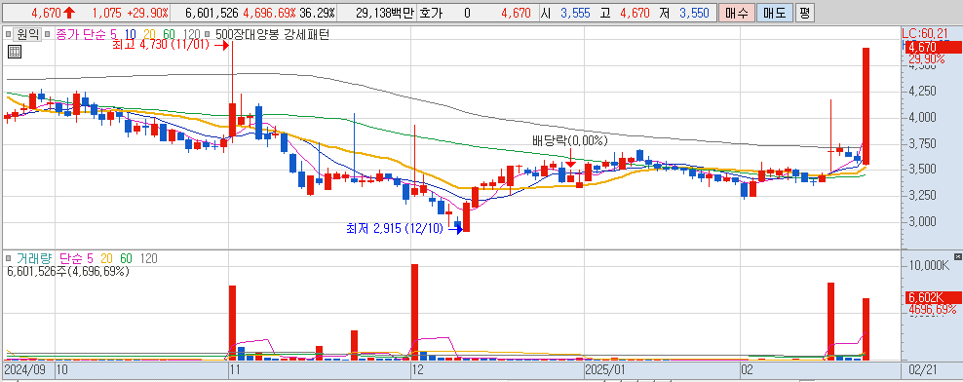Screen dimensions: 963x382
Task: Toggle the 500장대양봉 강세패턴 indicator square
Action: point(207,35)
